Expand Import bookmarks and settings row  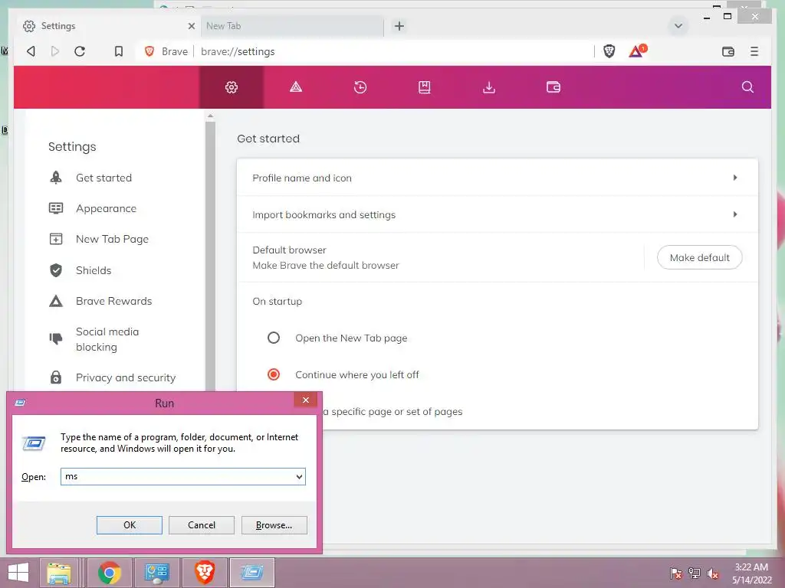tap(497, 214)
